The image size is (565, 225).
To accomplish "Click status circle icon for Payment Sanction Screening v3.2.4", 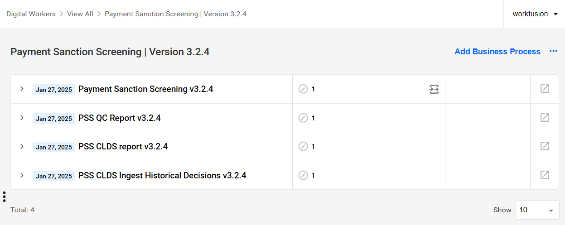I will [x=303, y=89].
